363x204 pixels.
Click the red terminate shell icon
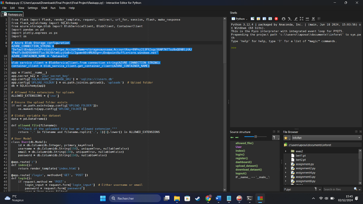tap(276, 19)
